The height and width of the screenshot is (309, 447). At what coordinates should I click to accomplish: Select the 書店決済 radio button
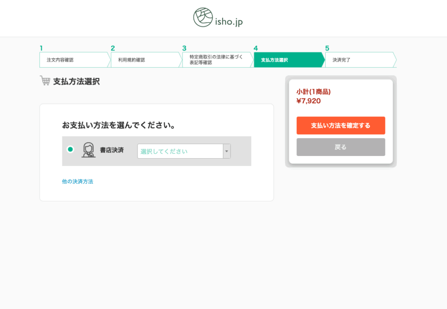[70, 149]
